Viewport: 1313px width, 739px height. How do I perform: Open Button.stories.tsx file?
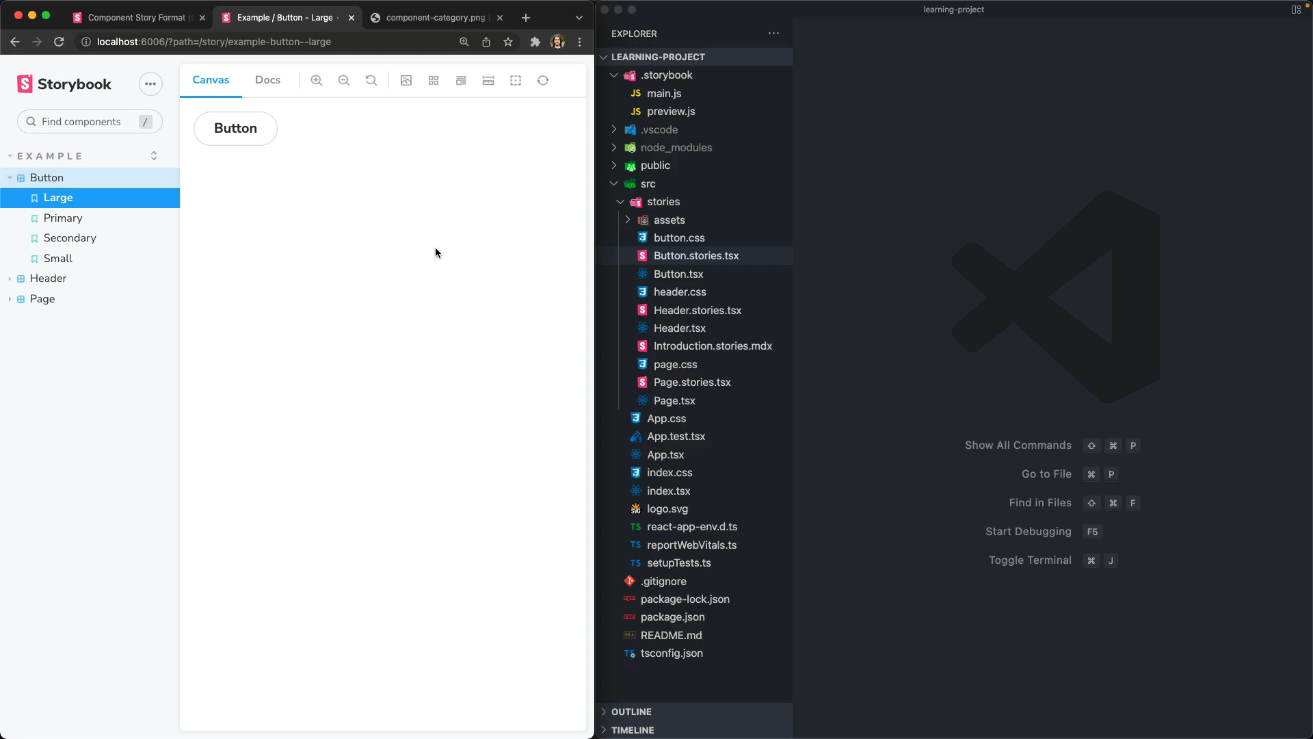pyautogui.click(x=696, y=255)
